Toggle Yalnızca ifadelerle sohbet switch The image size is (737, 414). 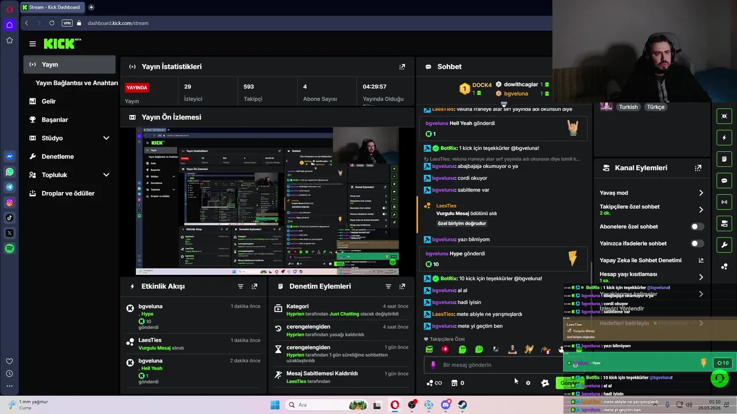click(697, 243)
